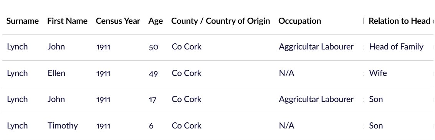Click the Occupation column header

(x=299, y=21)
